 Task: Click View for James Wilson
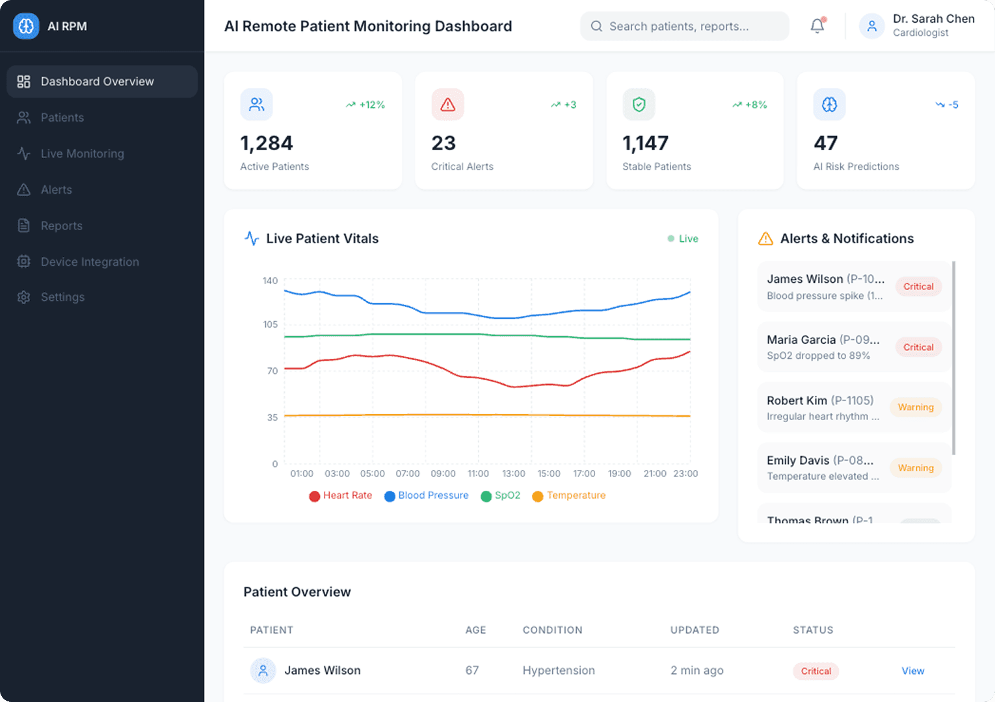912,670
